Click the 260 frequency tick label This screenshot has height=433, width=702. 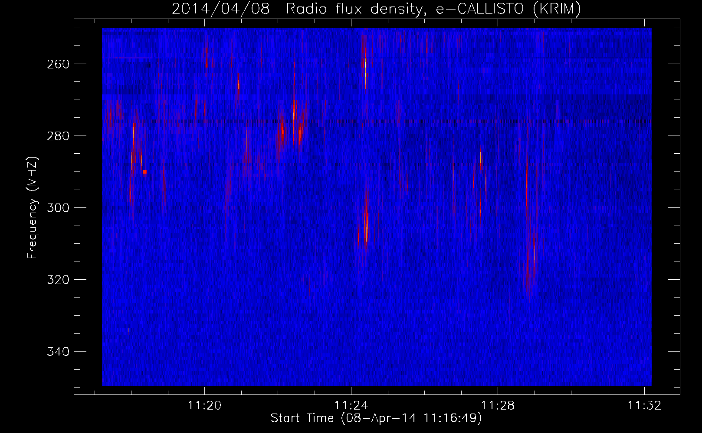[x=58, y=64]
